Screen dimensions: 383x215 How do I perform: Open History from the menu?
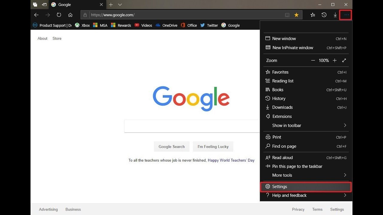[306, 99]
